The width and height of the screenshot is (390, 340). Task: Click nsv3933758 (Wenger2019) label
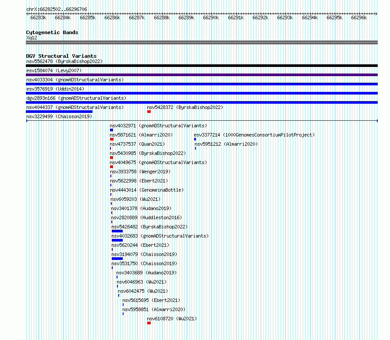[x=141, y=172]
